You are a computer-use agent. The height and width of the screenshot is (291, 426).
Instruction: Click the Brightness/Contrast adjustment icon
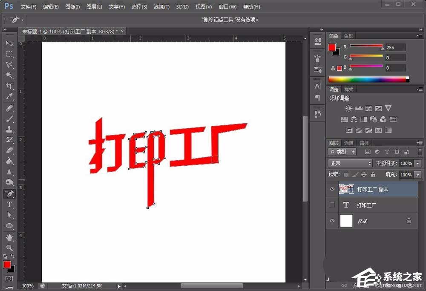(x=348, y=108)
